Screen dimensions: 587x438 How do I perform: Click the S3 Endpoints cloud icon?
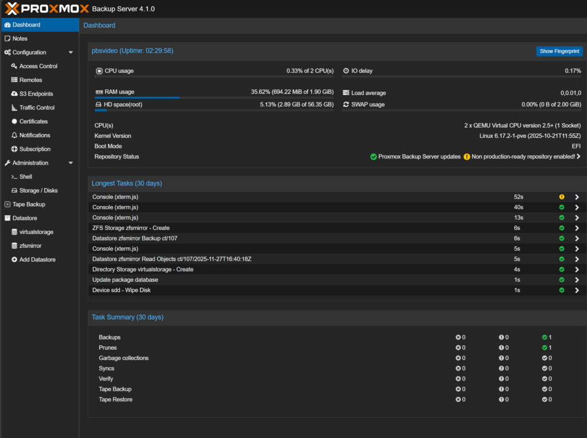coord(13,93)
